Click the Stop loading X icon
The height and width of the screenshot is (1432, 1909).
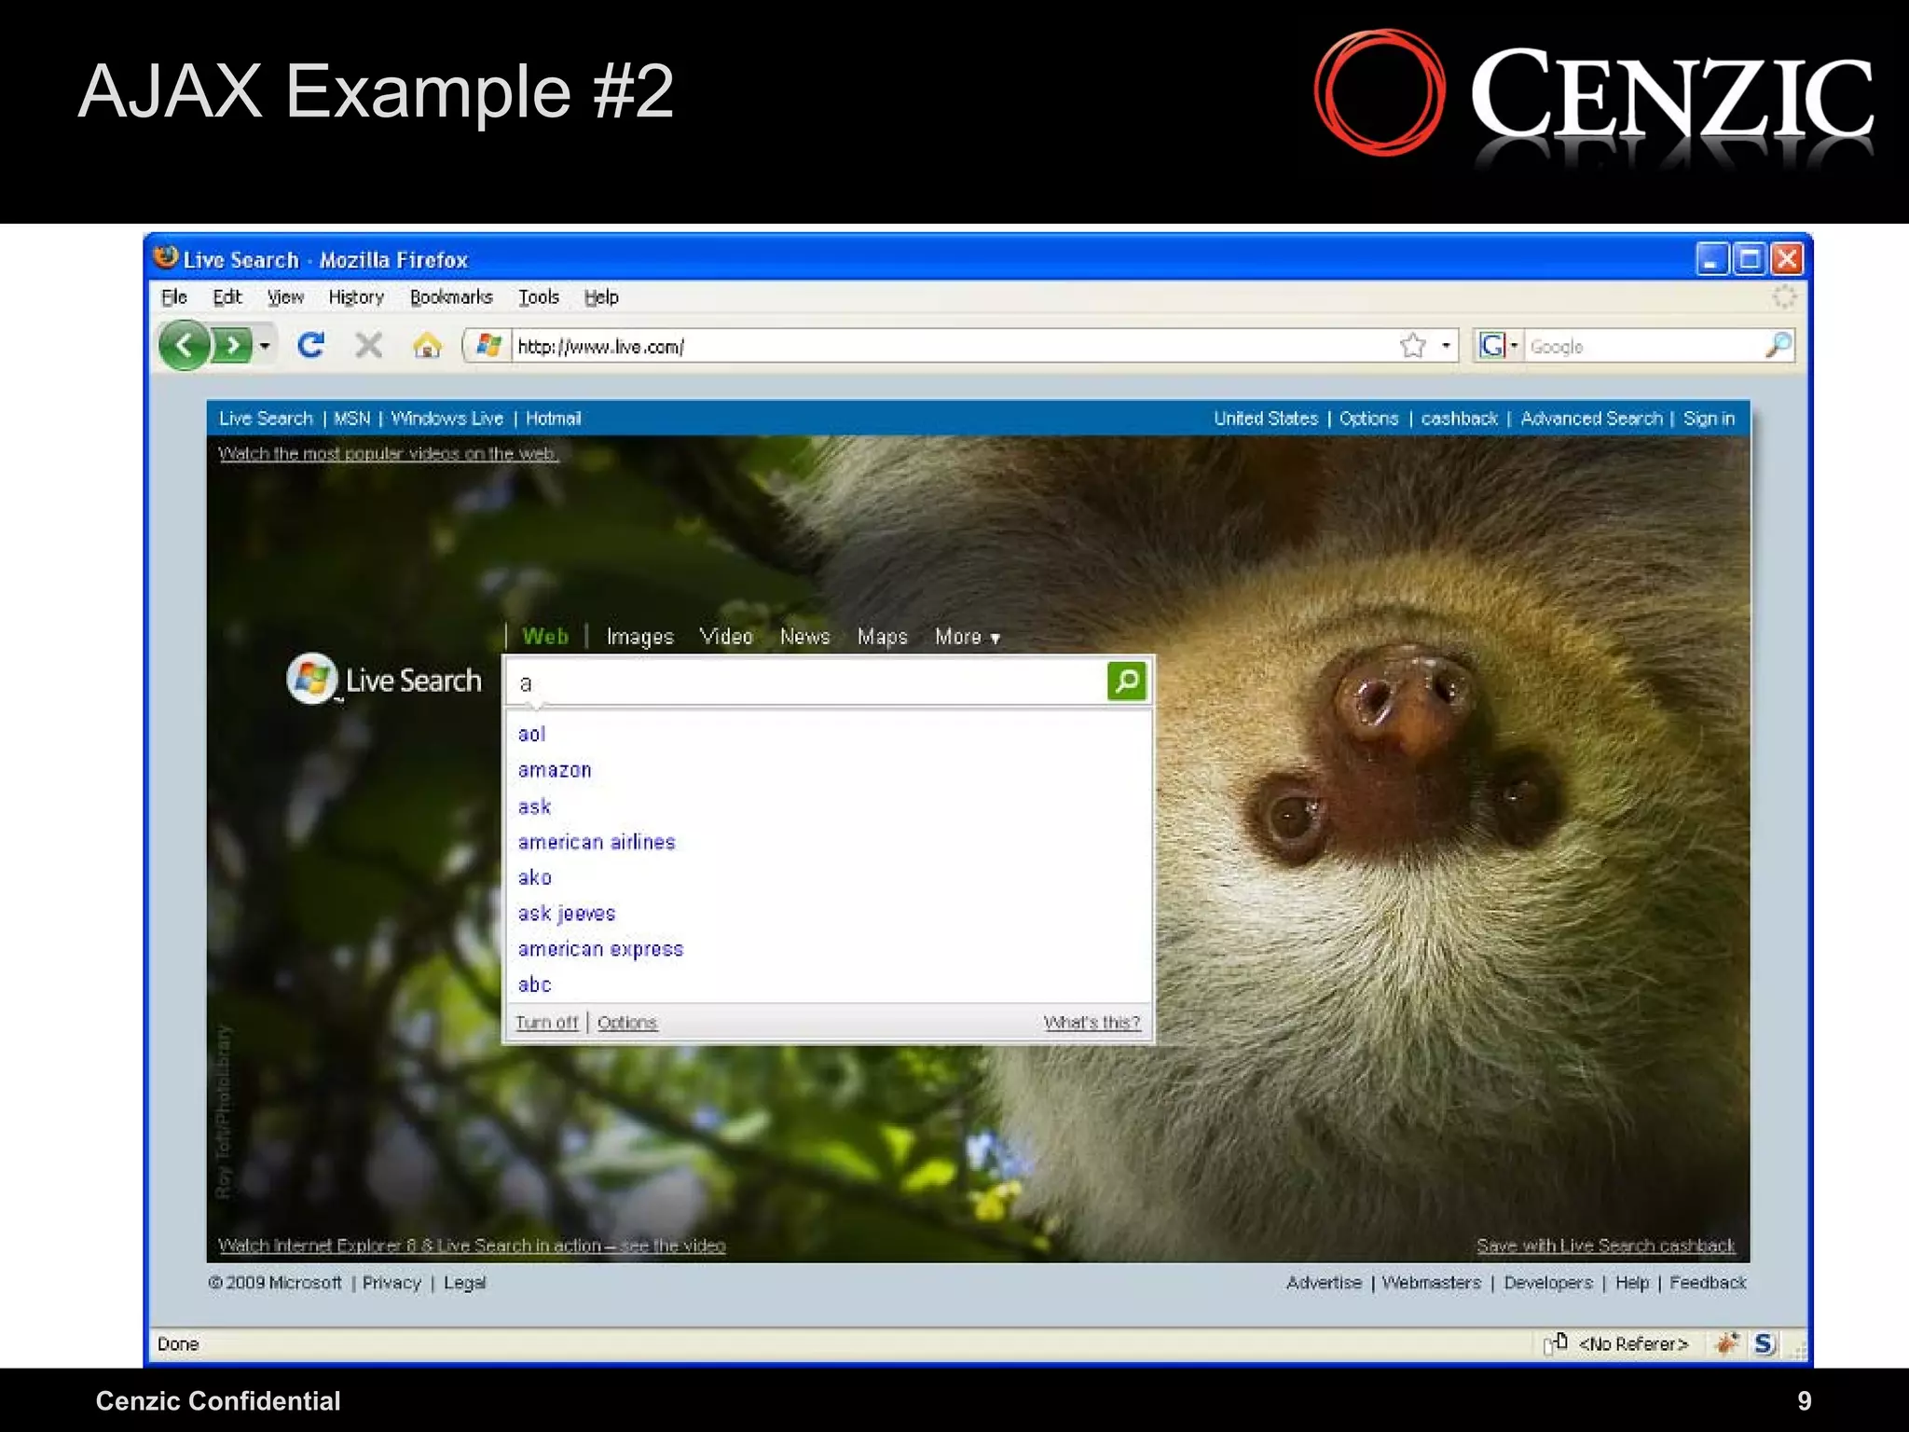(x=369, y=346)
